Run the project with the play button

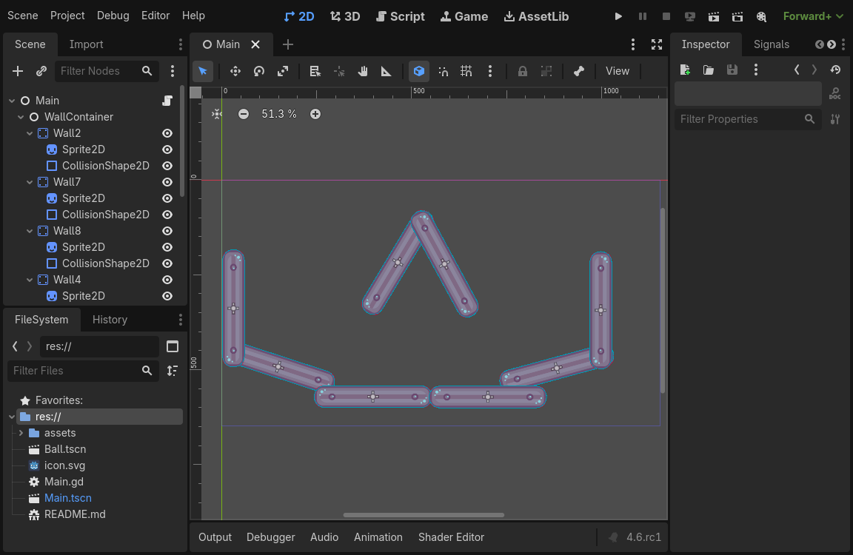tap(618, 16)
